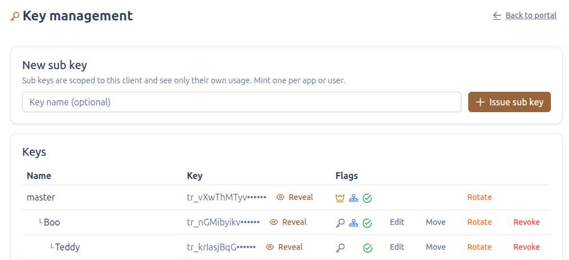
Task: Click the hierarchy flag icon in Boo row
Action: [x=353, y=223]
